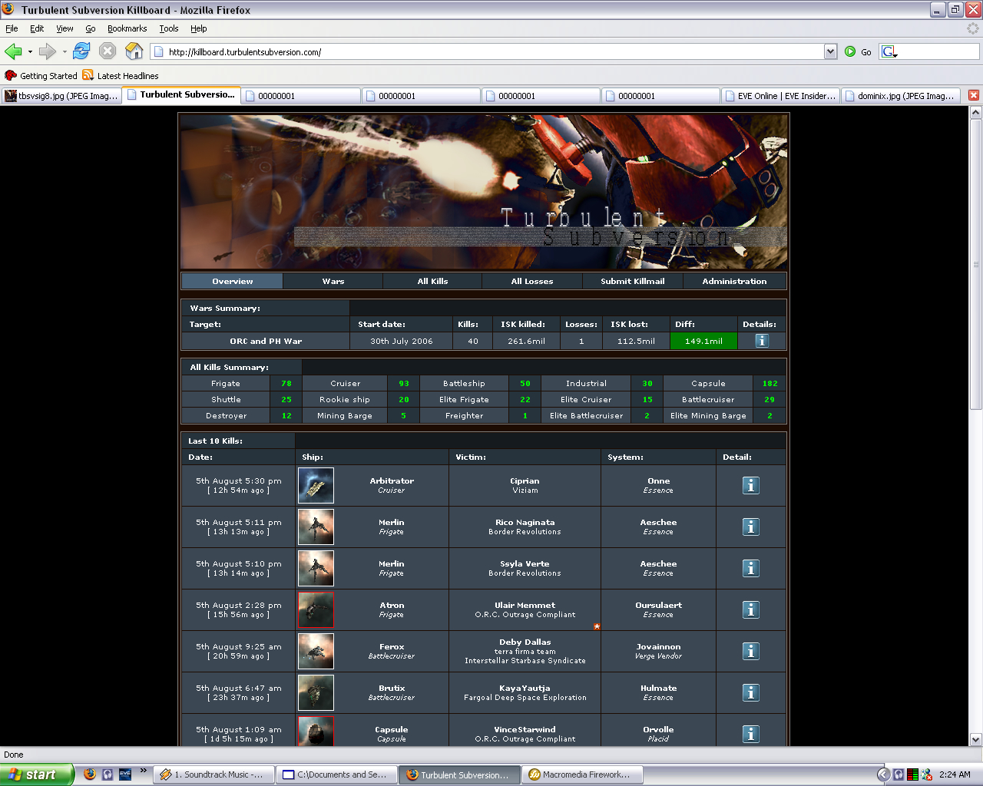Click the address bar URL field

(x=494, y=51)
